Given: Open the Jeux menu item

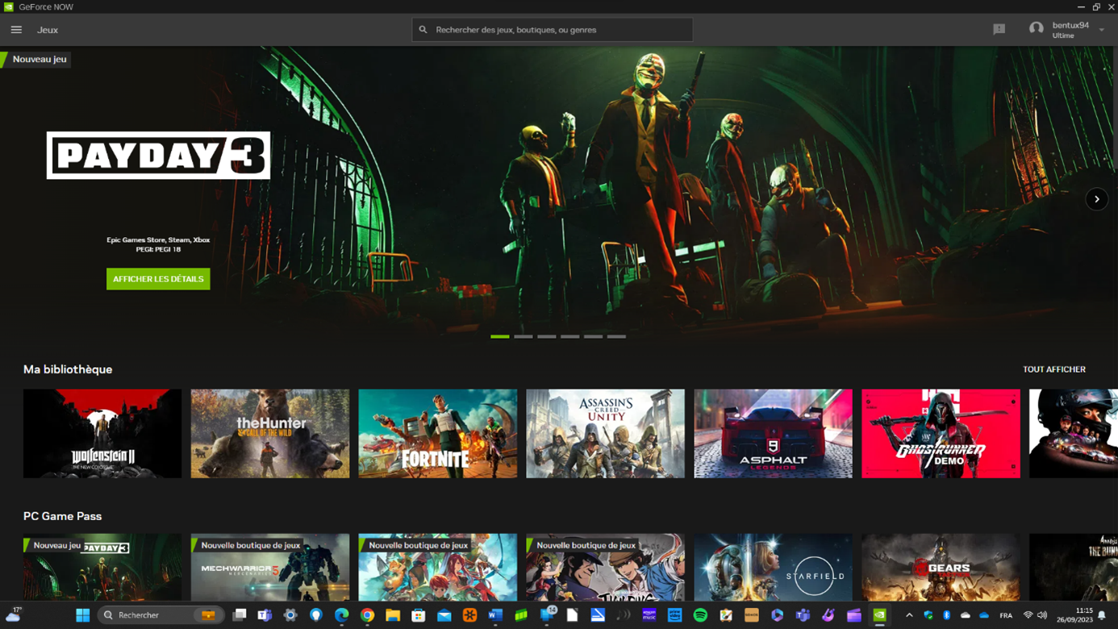Looking at the screenshot, I should point(48,30).
